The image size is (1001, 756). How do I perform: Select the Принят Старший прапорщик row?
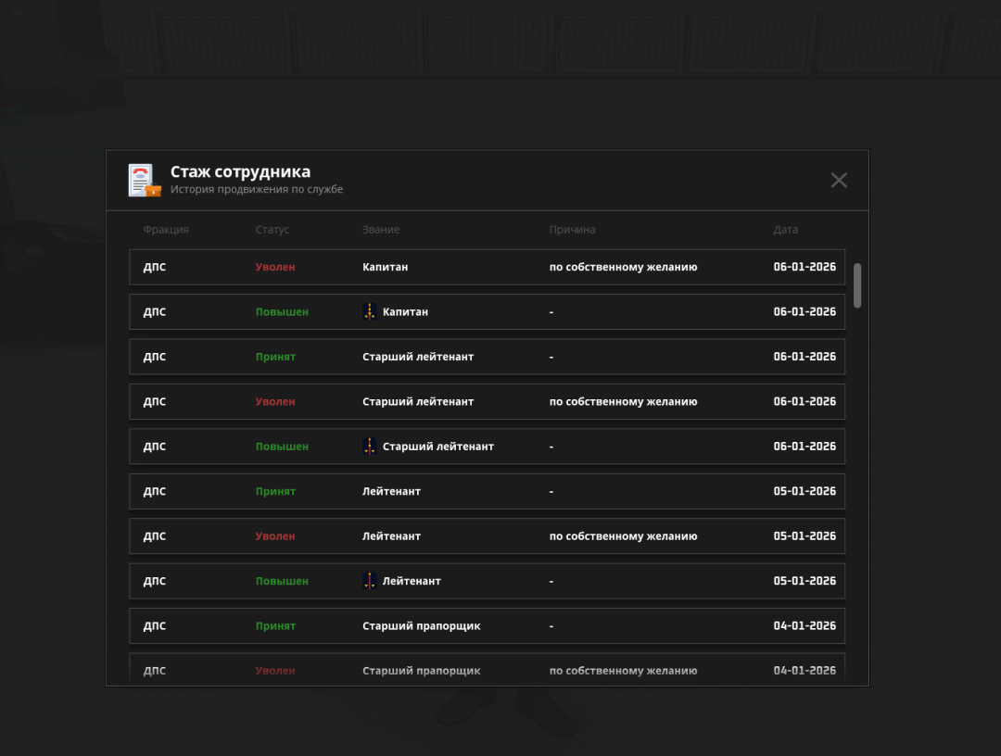pyautogui.click(x=487, y=626)
